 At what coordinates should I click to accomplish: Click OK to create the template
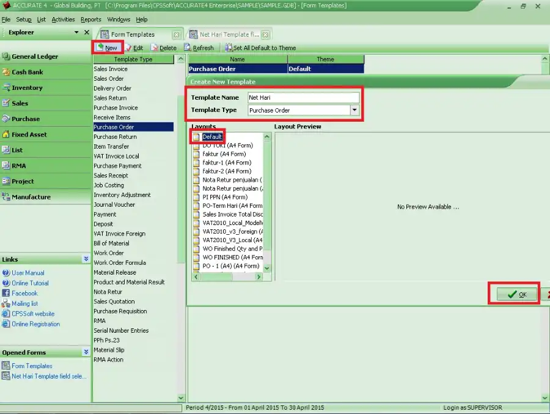click(x=517, y=294)
